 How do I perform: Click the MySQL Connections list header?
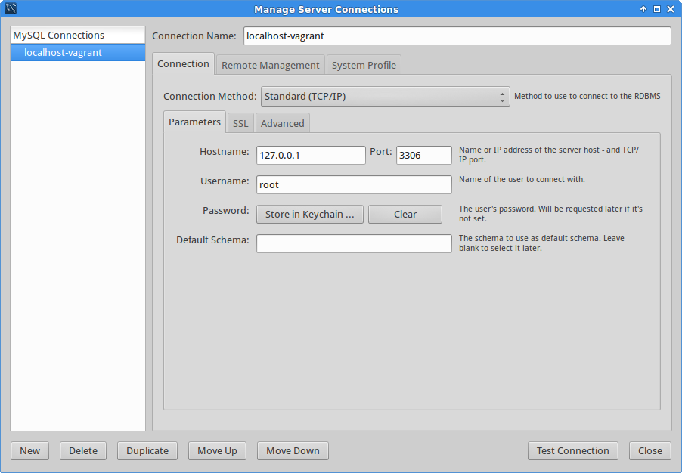click(x=78, y=36)
